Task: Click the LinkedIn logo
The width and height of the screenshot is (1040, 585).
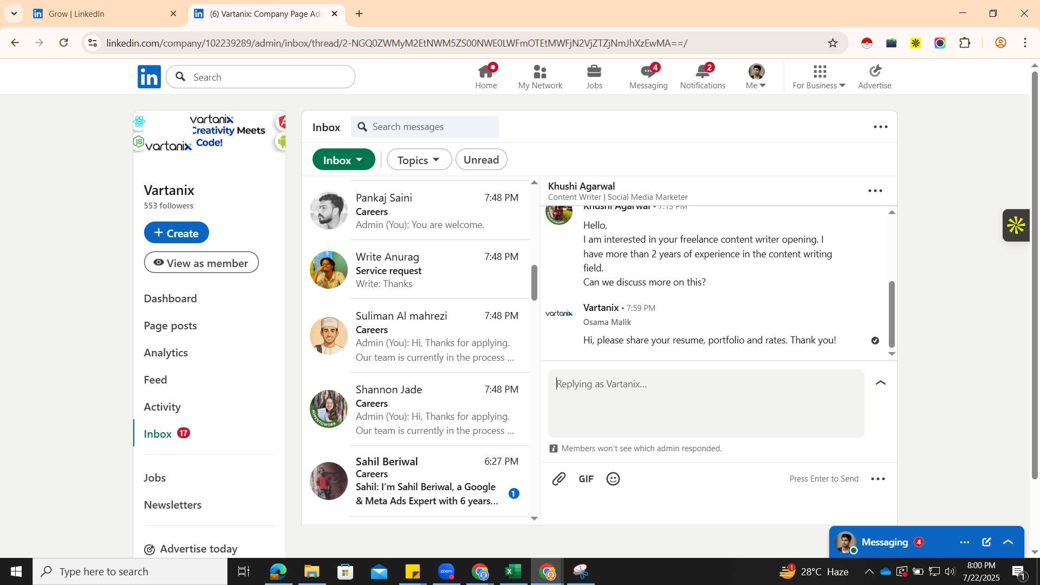Action: tap(149, 77)
